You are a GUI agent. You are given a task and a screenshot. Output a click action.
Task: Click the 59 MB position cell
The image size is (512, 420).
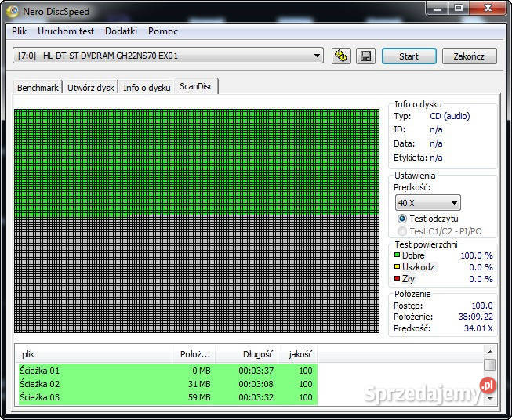click(x=199, y=397)
